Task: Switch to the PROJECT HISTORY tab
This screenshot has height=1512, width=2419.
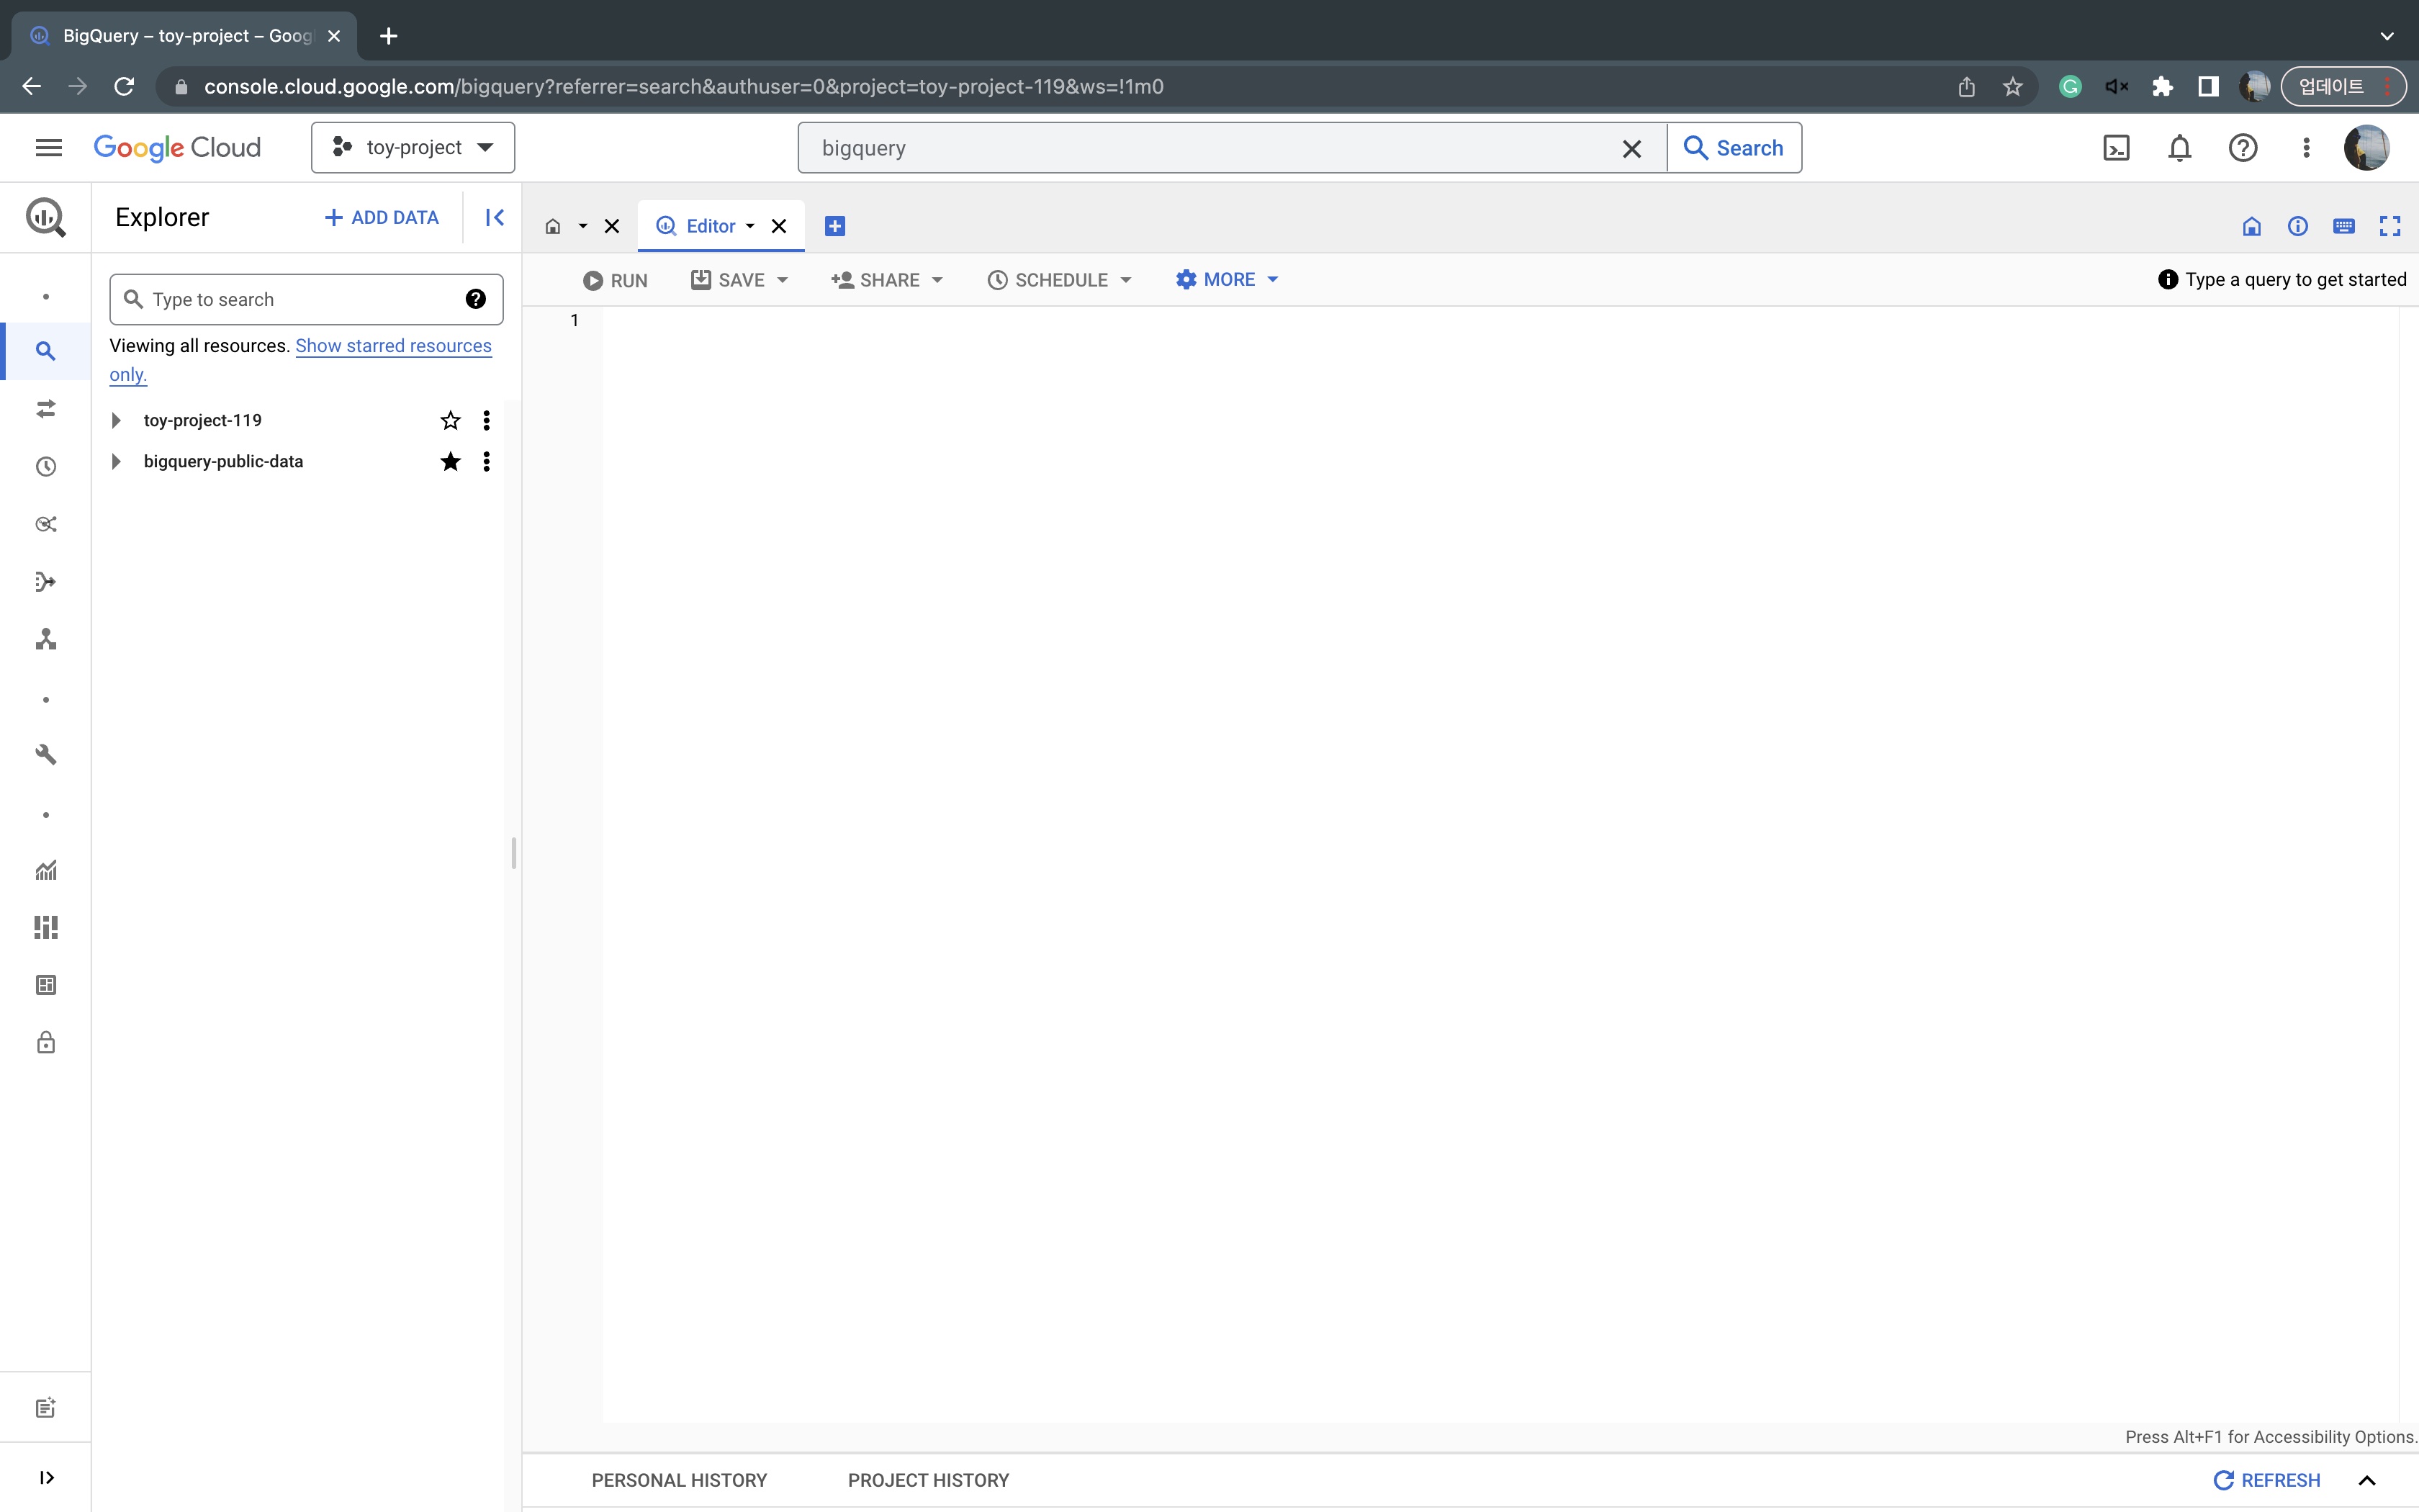Action: tap(927, 1480)
